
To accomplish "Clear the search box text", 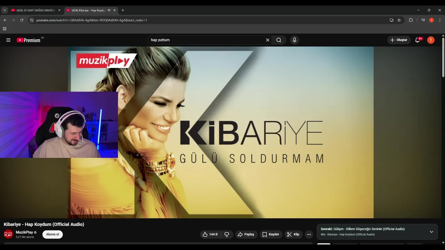I will 268,40.
